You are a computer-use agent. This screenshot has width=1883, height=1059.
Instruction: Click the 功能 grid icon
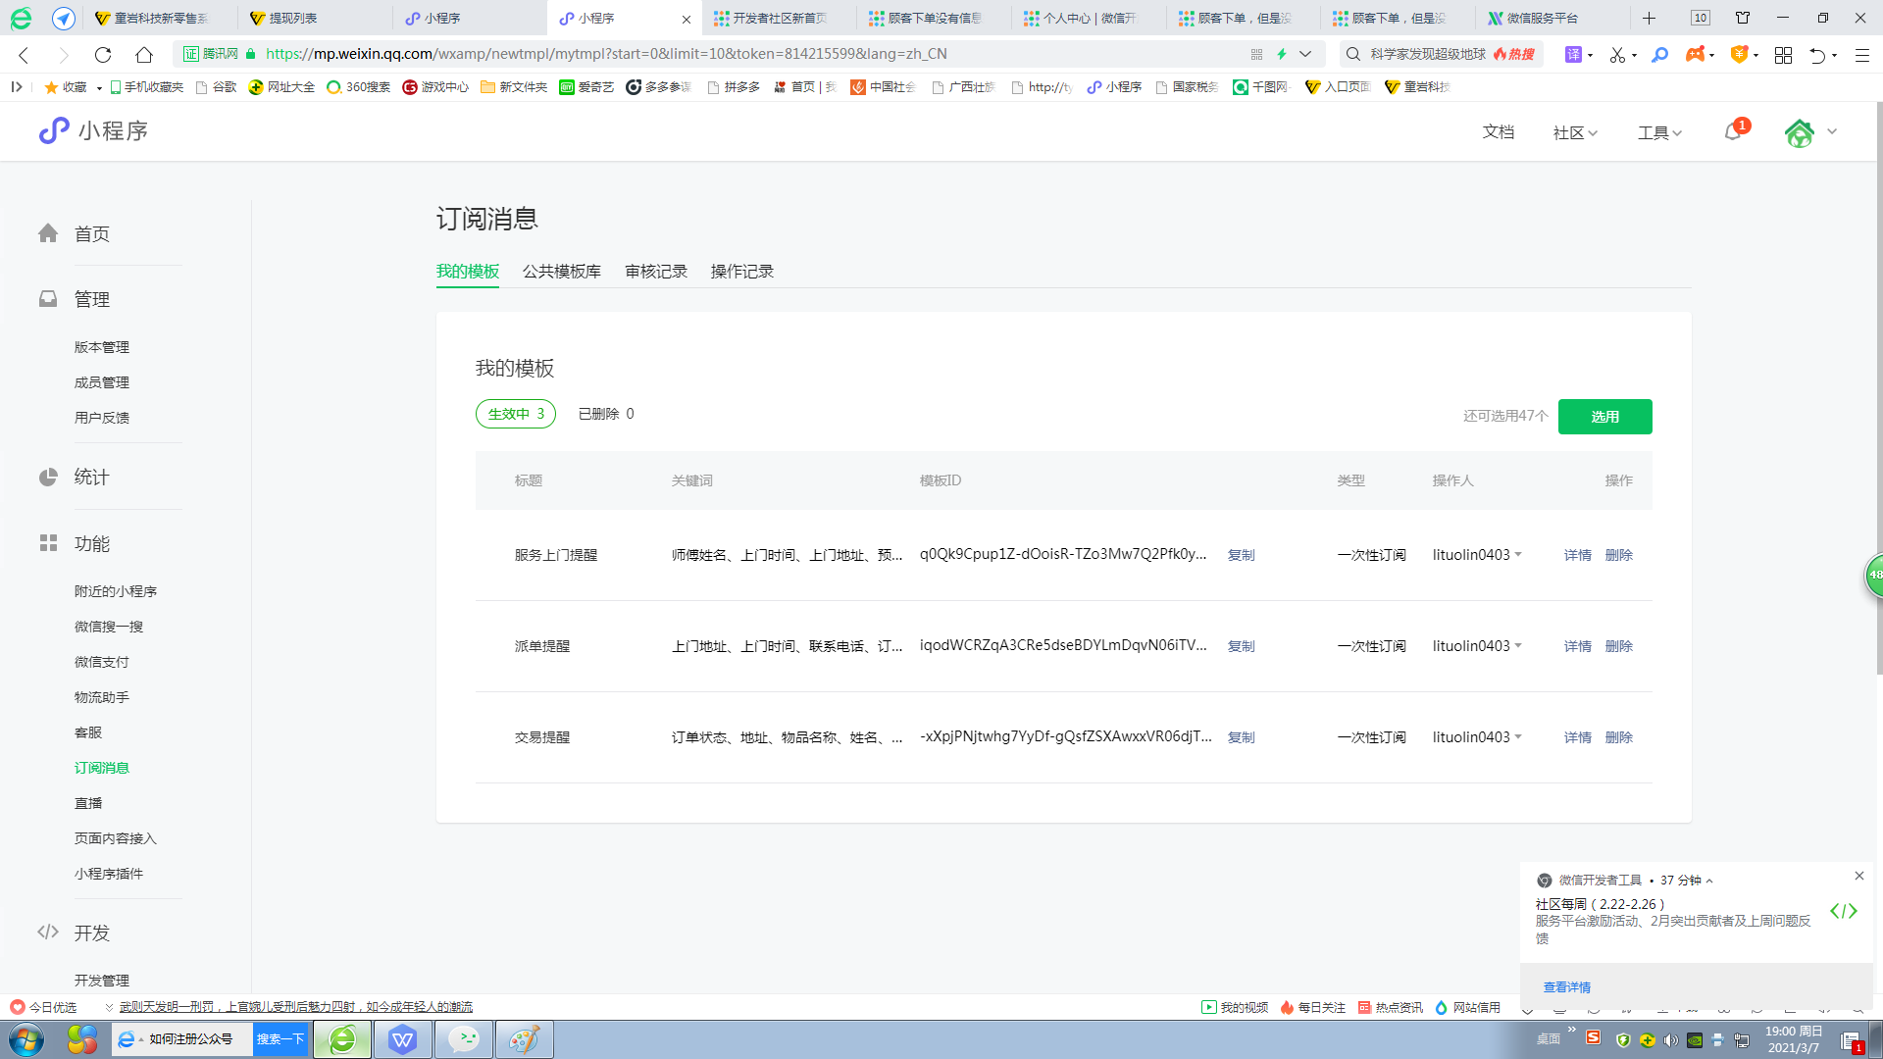tap(48, 543)
